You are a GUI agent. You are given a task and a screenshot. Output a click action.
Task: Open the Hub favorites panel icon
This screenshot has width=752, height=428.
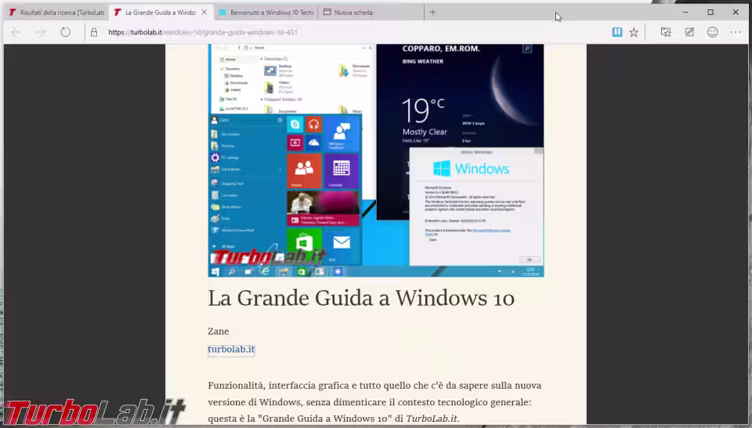tap(666, 32)
